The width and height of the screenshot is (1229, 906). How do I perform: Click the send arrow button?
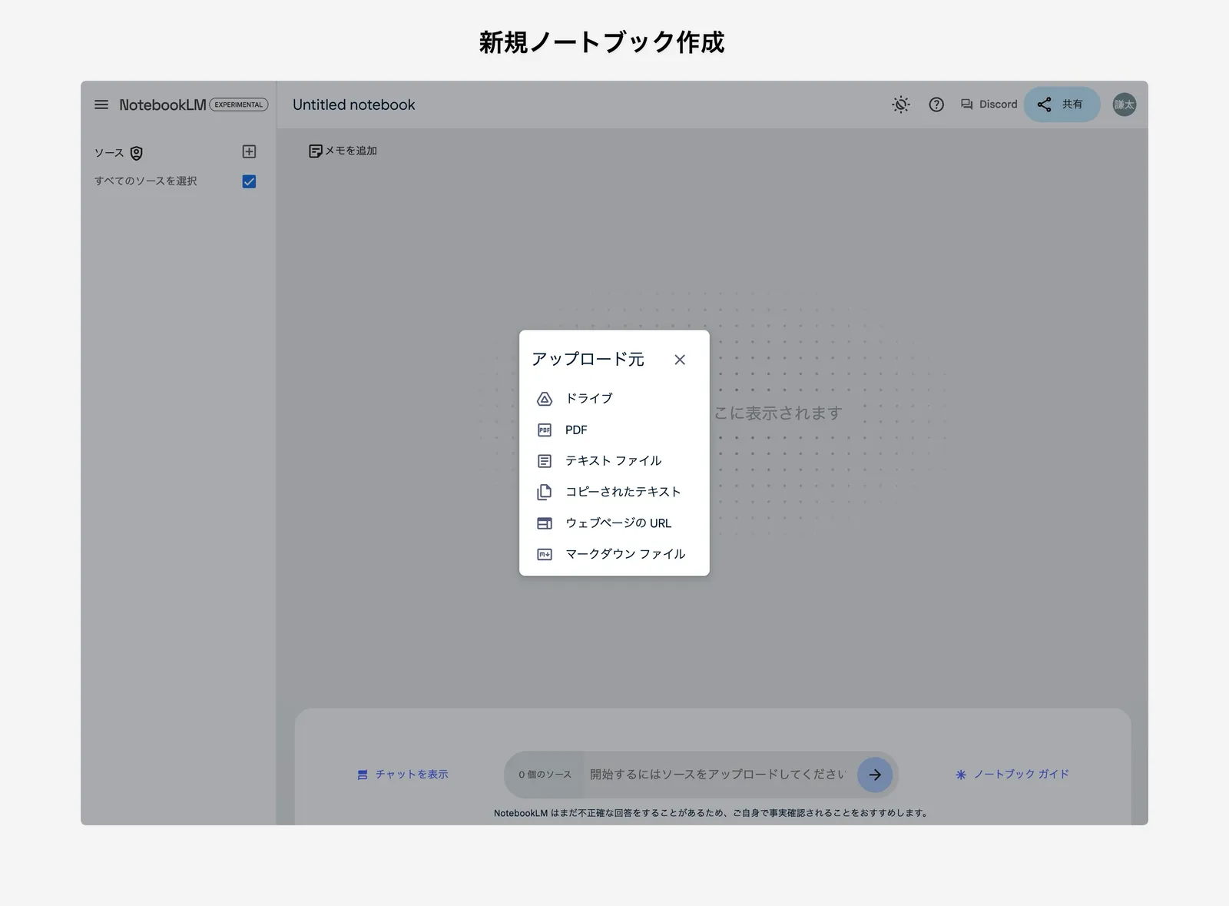(x=875, y=775)
